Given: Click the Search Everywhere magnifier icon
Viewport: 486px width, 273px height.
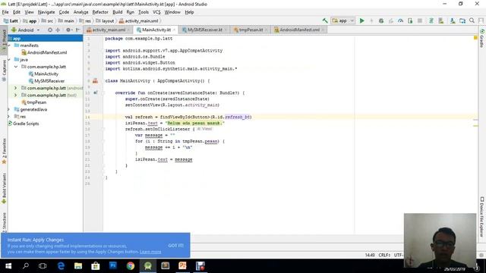Looking at the screenshot, I should [x=472, y=20].
